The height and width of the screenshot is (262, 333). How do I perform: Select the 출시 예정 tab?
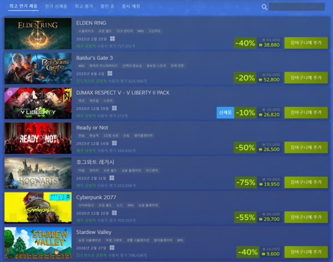(x=131, y=6)
